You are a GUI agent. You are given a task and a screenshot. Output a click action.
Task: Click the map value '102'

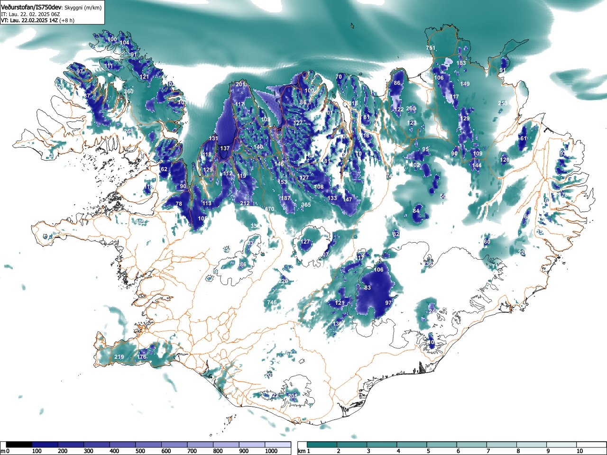click(x=415, y=165)
